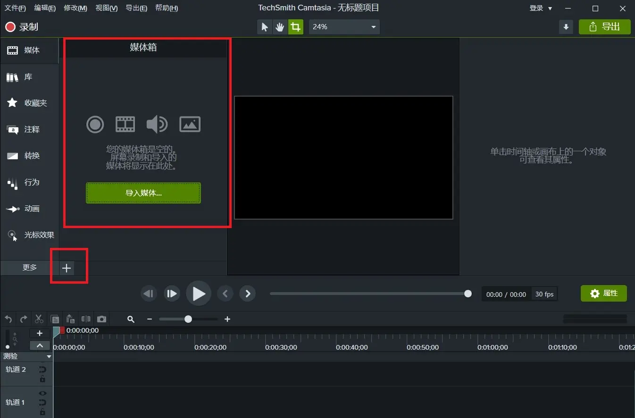Undo the last action

coord(8,319)
